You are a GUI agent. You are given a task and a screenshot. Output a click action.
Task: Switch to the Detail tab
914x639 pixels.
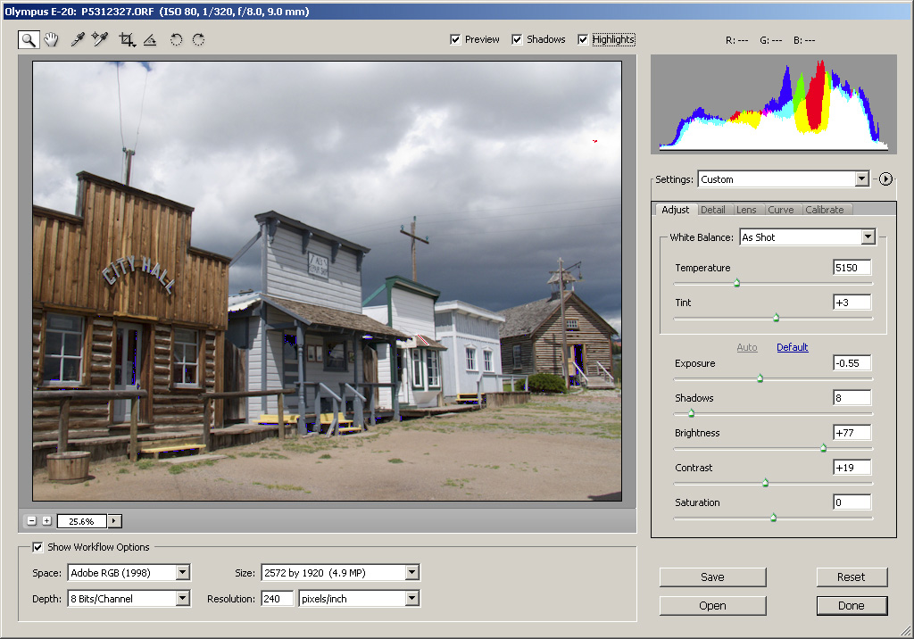(712, 210)
